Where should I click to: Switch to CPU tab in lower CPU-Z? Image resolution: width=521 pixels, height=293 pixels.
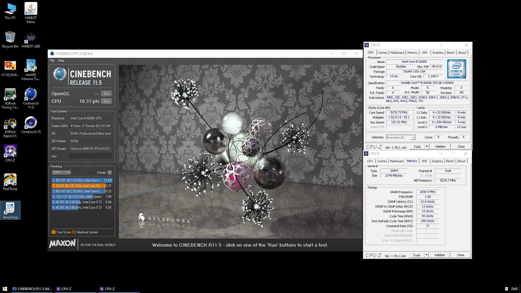370,161
